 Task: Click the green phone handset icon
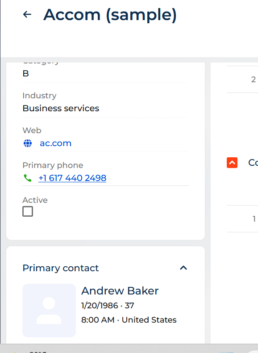[x=28, y=178]
